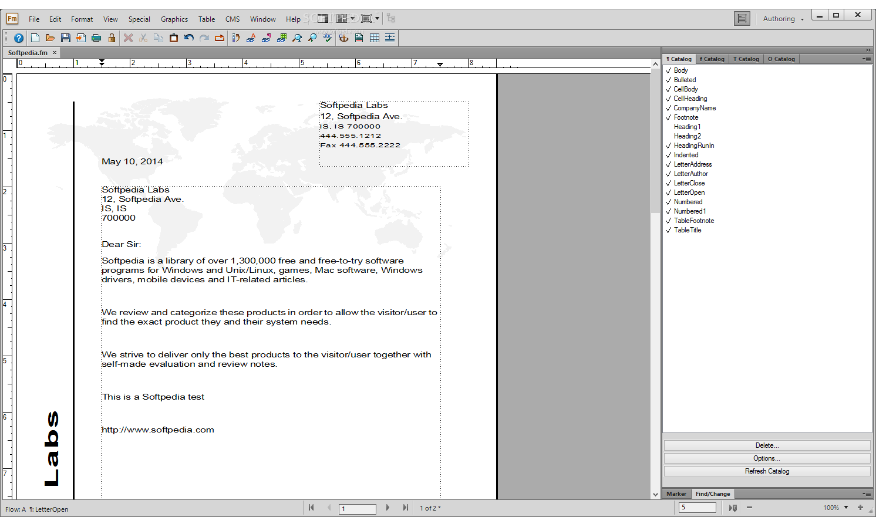Click the red X delete icon
876x517 pixels.
pos(128,38)
